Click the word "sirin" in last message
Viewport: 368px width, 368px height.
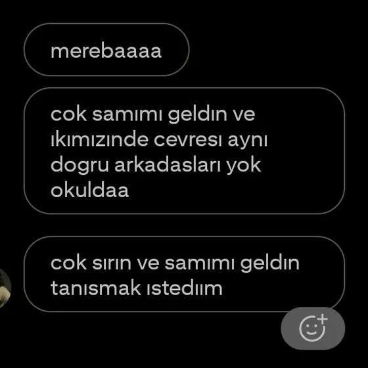112,264
